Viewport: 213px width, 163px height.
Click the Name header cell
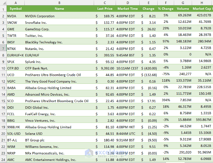coord(59,9)
